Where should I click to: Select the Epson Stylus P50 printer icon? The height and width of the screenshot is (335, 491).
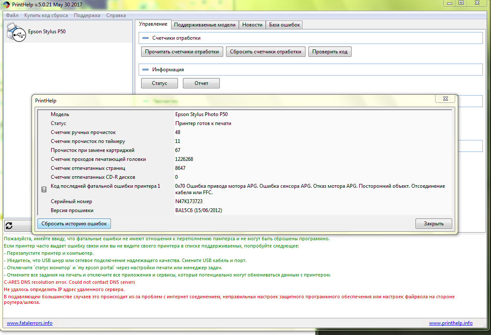(x=16, y=32)
